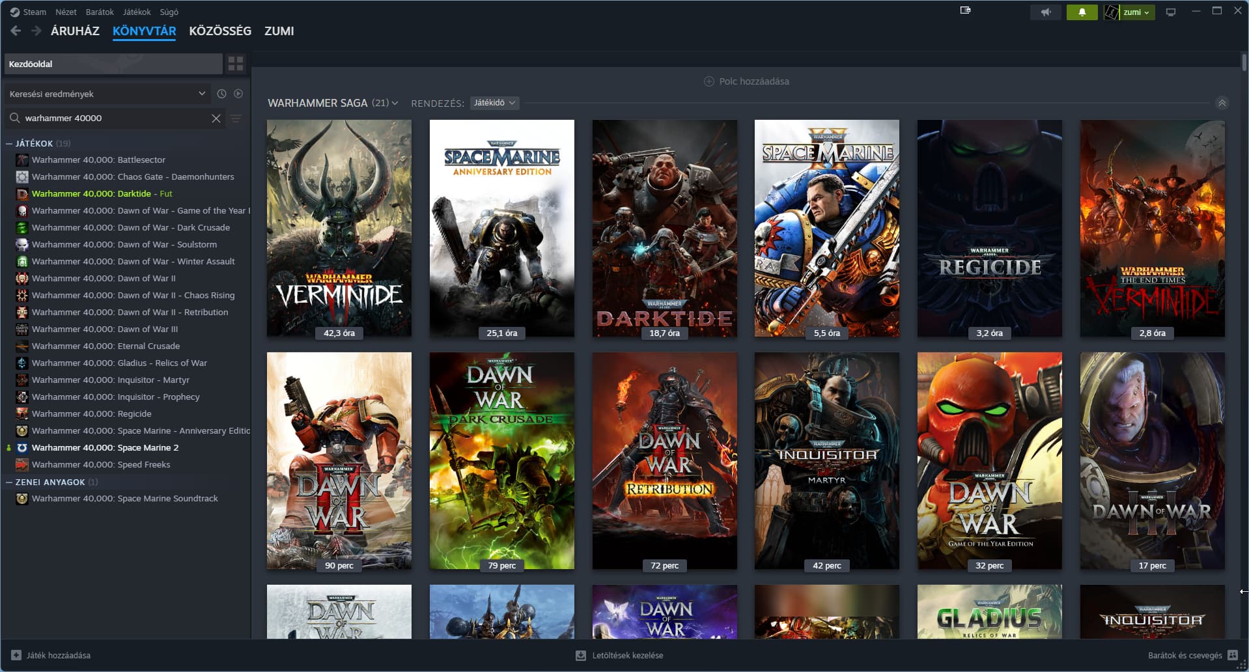This screenshot has width=1249, height=672.
Task: Open the Barátok menu
Action: 100,12
